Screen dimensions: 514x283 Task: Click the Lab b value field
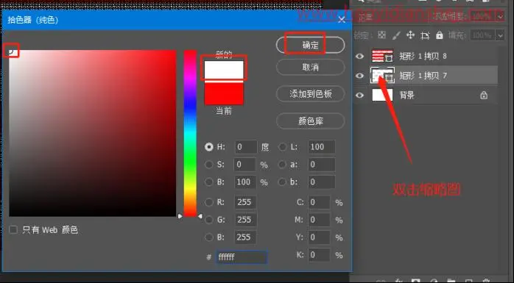coord(321,182)
